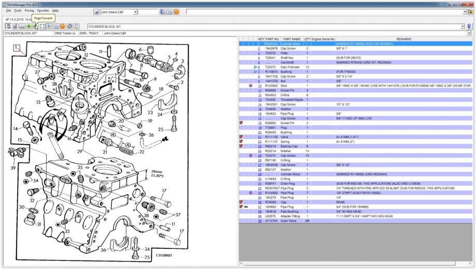Click key link 30 for O-Ring U13639

pos(259,179)
